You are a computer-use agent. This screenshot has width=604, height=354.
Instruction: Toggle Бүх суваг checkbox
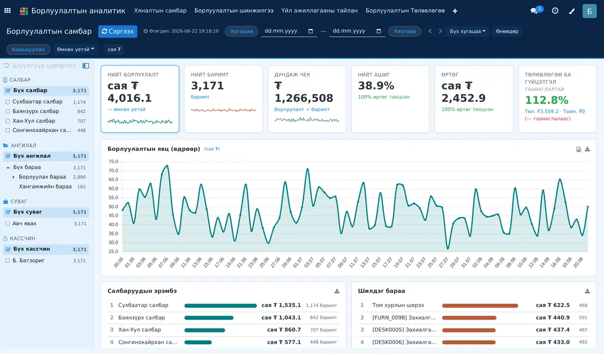click(8, 212)
